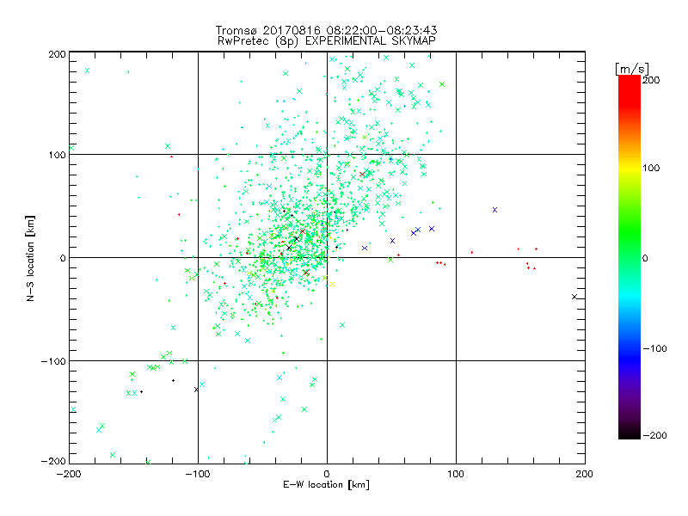Click the x-axis tick label "100"

[x=456, y=474]
